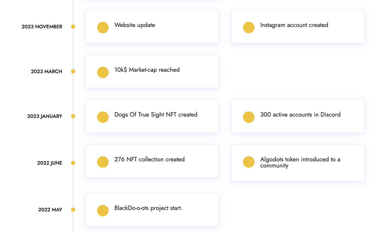
Task: Click the '2022 MAY' date label
Action: (x=50, y=209)
